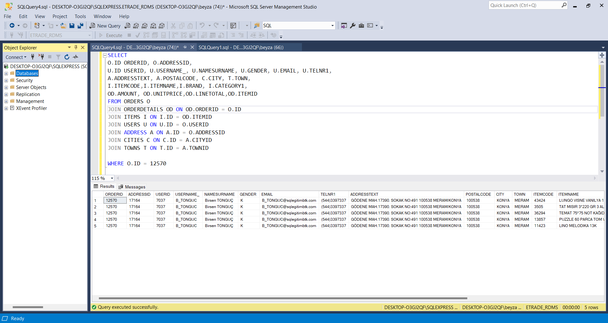Switch to the SQLQuery1.sql tab
608x323 pixels.
click(241, 47)
